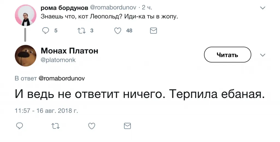Open Монах Платон profile name
280x142 pixels.
click(69, 51)
